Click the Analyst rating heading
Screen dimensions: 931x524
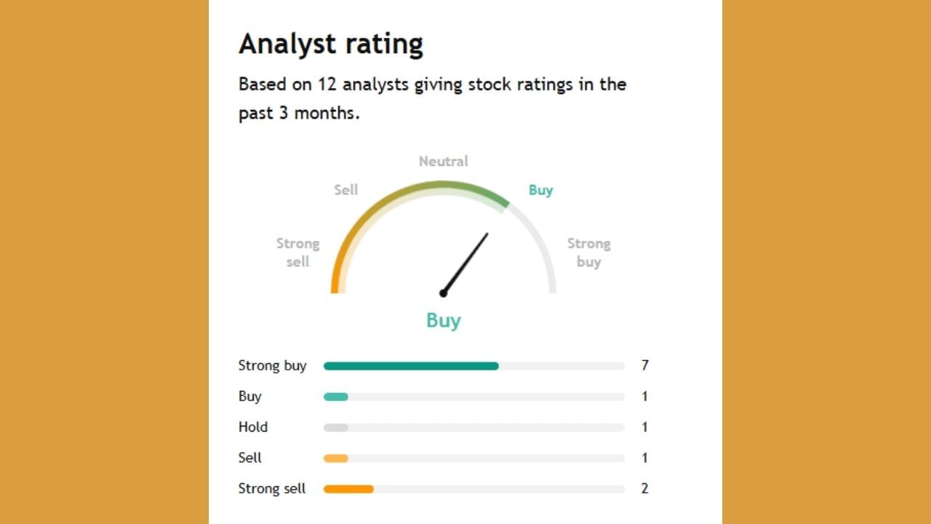(x=331, y=45)
